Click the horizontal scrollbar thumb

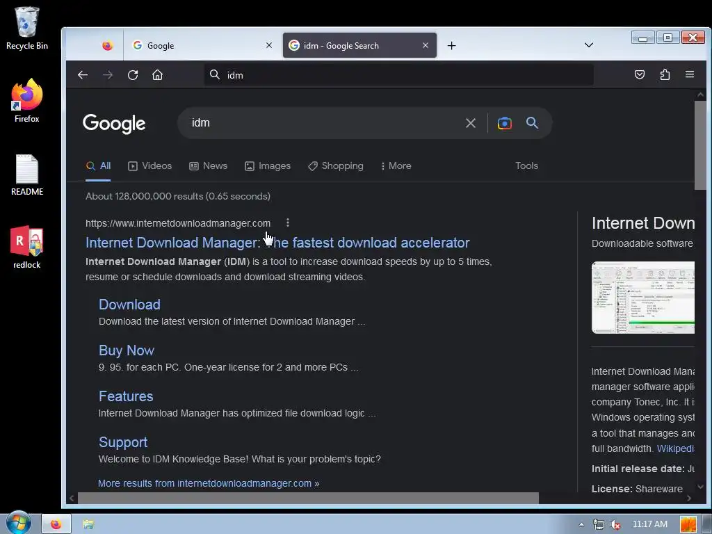tap(308, 498)
